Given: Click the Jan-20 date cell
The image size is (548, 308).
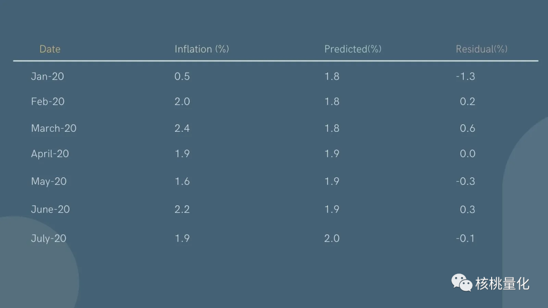Looking at the screenshot, I should 48,76.
